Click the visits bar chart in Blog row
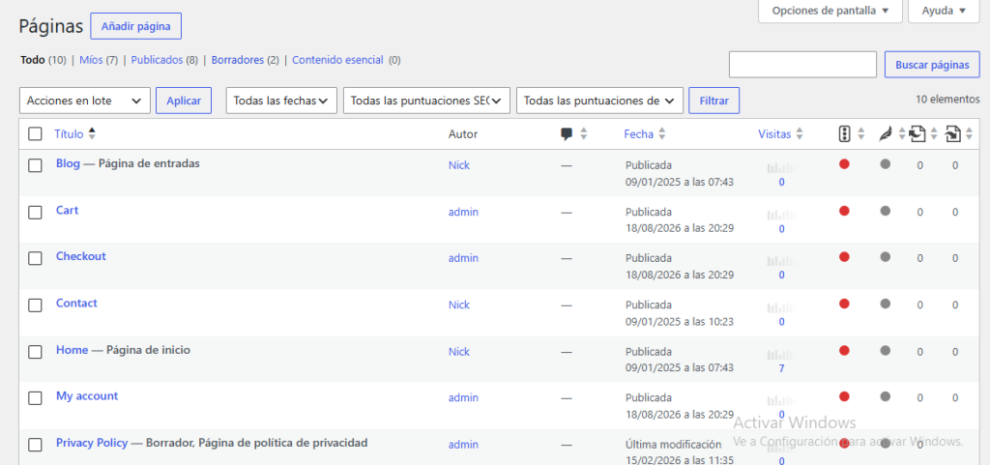Viewport: 990px width, 465px height. tap(781, 168)
